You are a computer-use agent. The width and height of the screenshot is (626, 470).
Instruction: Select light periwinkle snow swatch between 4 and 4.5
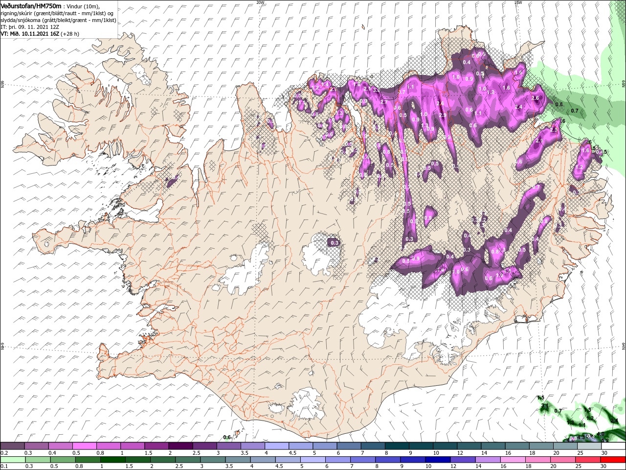[276, 446]
